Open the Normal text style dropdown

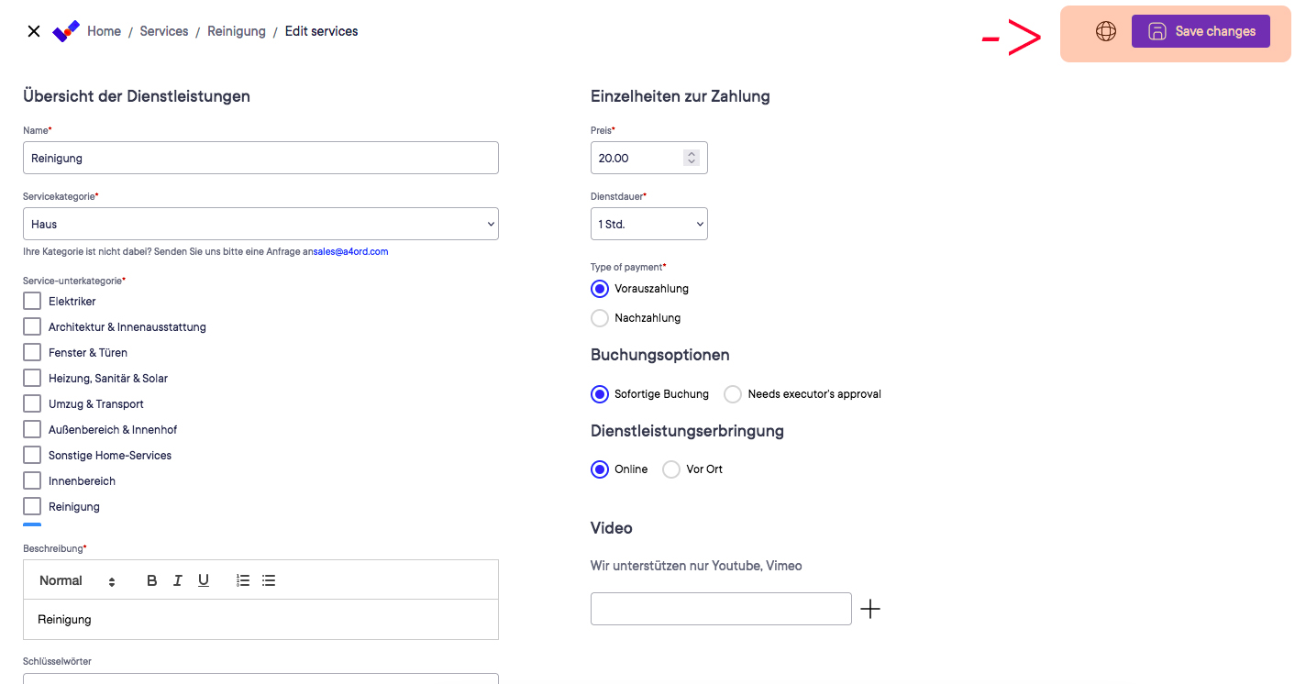(x=77, y=580)
